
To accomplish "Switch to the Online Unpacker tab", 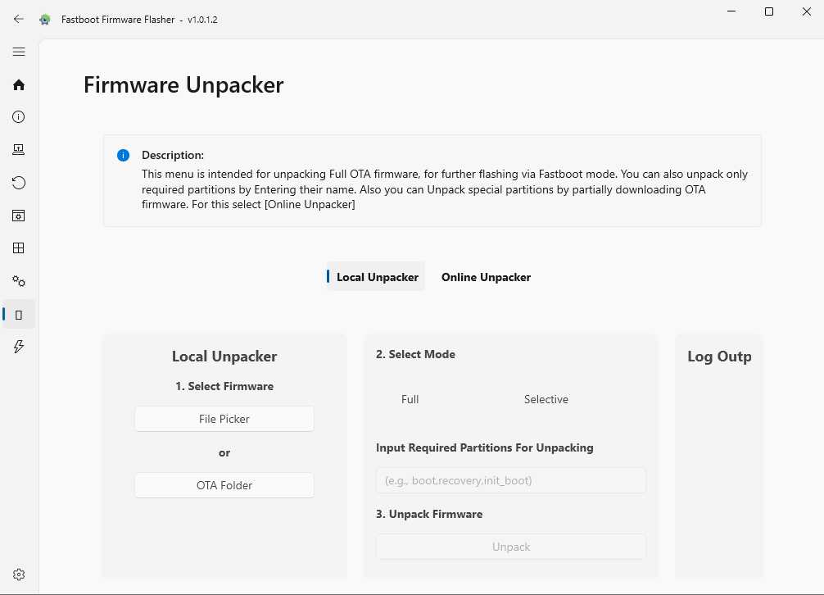I will pos(486,277).
